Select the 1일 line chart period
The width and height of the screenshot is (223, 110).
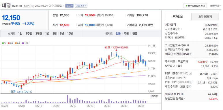[x=20, y=34]
